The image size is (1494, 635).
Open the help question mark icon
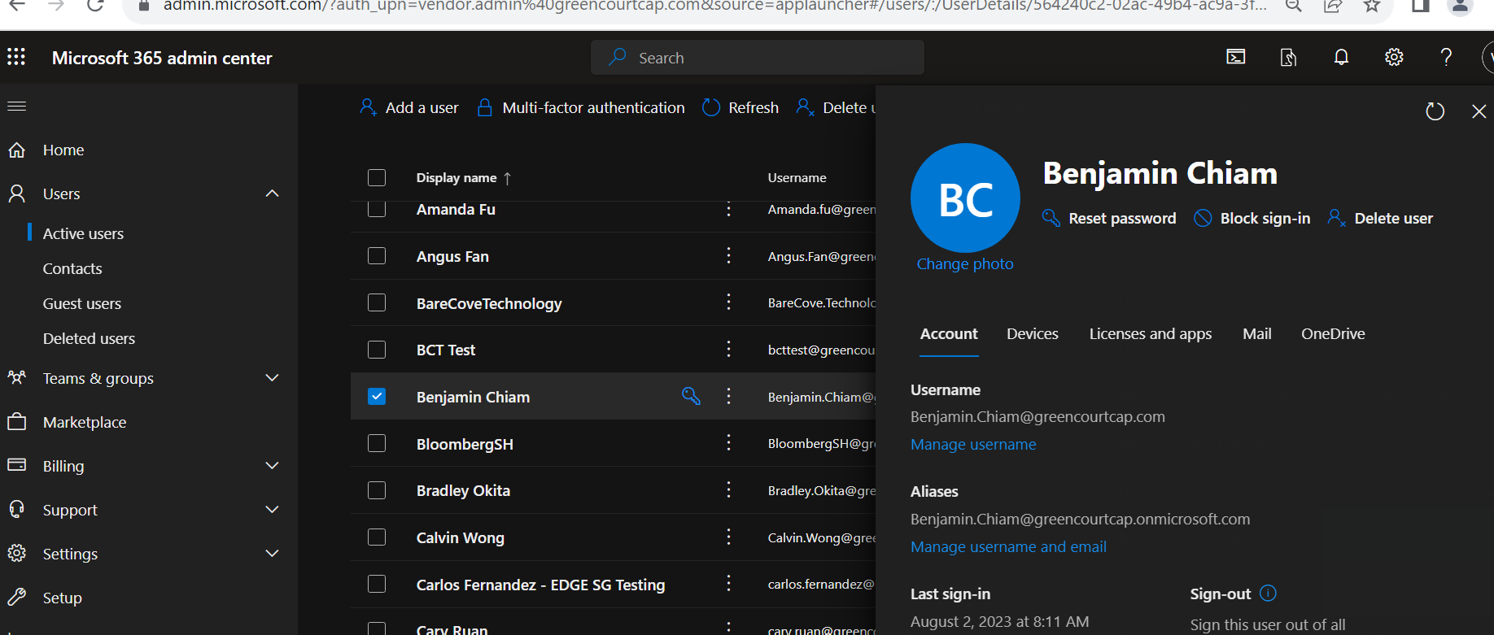(1446, 57)
